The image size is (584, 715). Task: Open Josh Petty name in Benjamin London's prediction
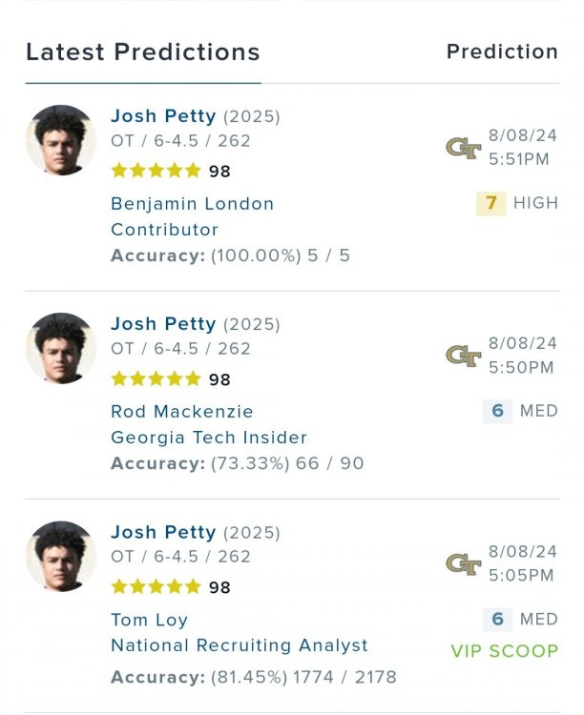163,116
